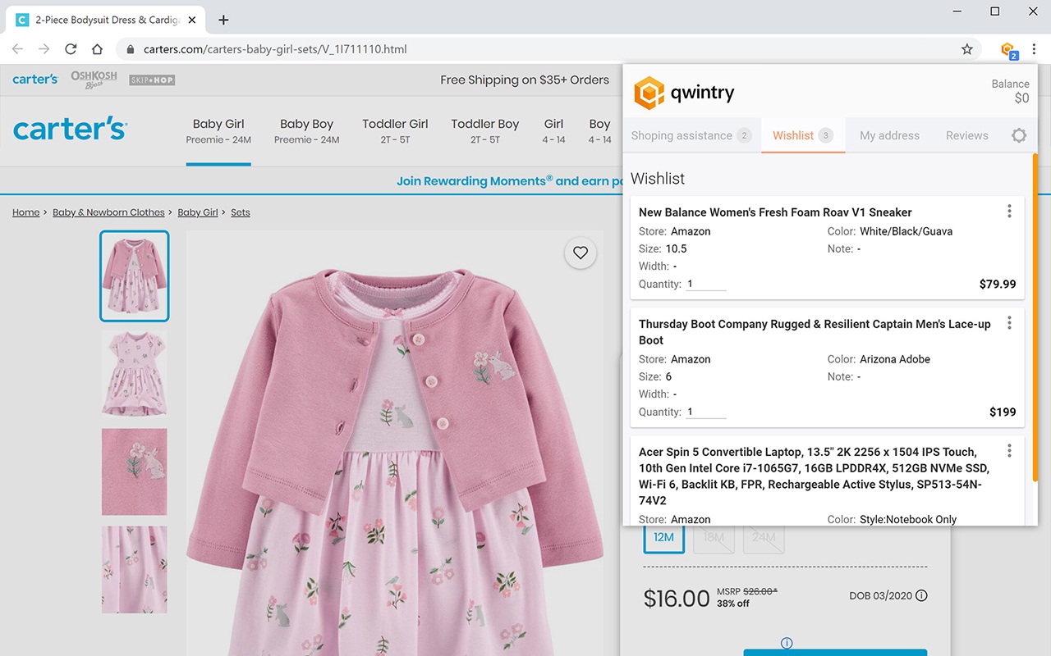This screenshot has height=656, width=1051.
Task: View site security lock info
Action: [x=131, y=49]
